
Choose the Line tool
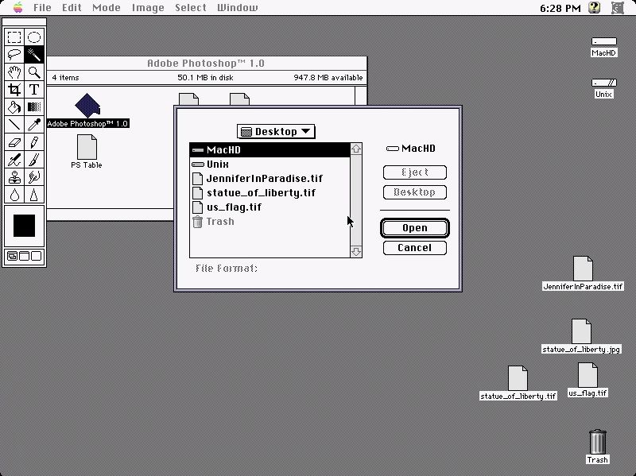click(x=14, y=125)
